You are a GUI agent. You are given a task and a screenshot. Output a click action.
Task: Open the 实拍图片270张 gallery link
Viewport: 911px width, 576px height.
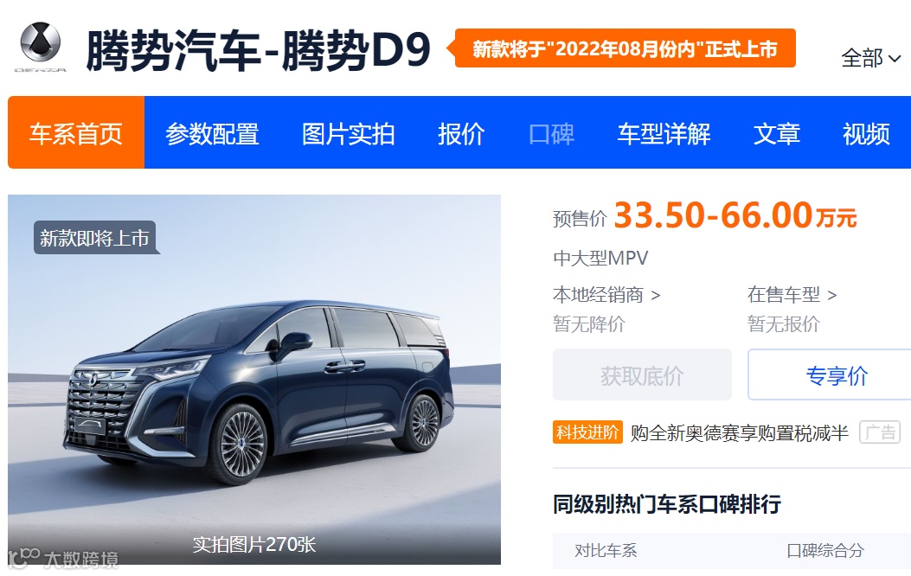tap(253, 544)
